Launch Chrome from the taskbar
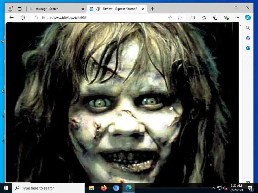The height and width of the screenshot is (193, 258). [116, 188]
